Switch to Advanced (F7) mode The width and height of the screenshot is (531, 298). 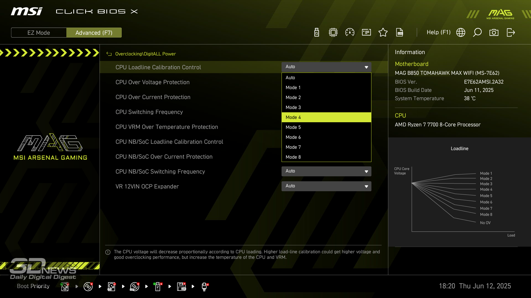tap(94, 33)
